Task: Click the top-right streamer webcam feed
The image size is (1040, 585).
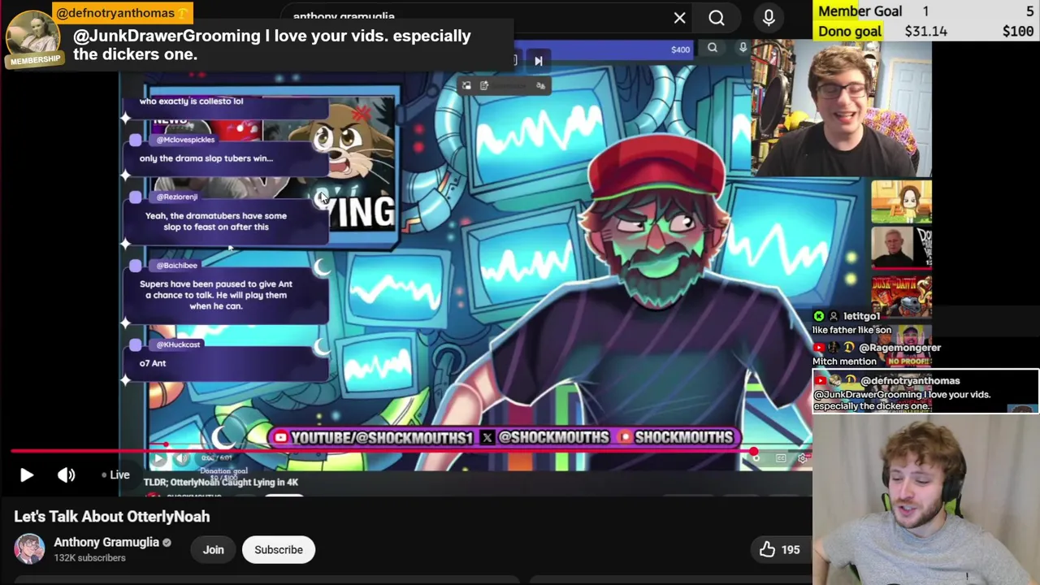Action: click(x=842, y=109)
